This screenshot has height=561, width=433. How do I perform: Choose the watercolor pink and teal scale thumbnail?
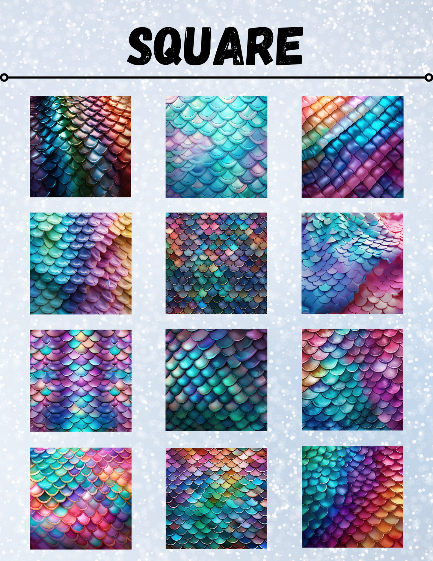point(352,380)
